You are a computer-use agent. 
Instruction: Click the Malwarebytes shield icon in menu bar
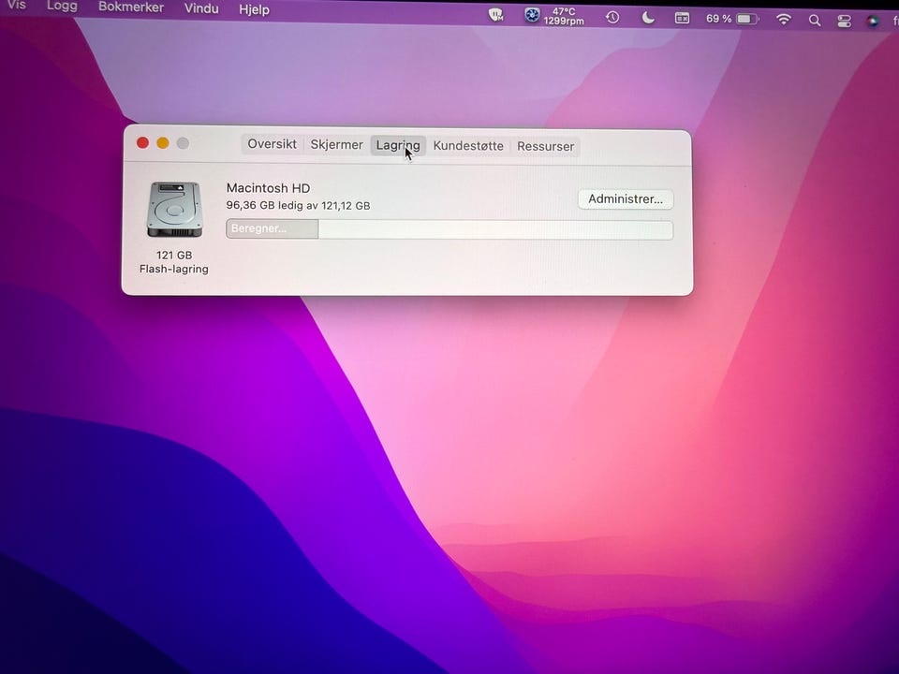496,16
